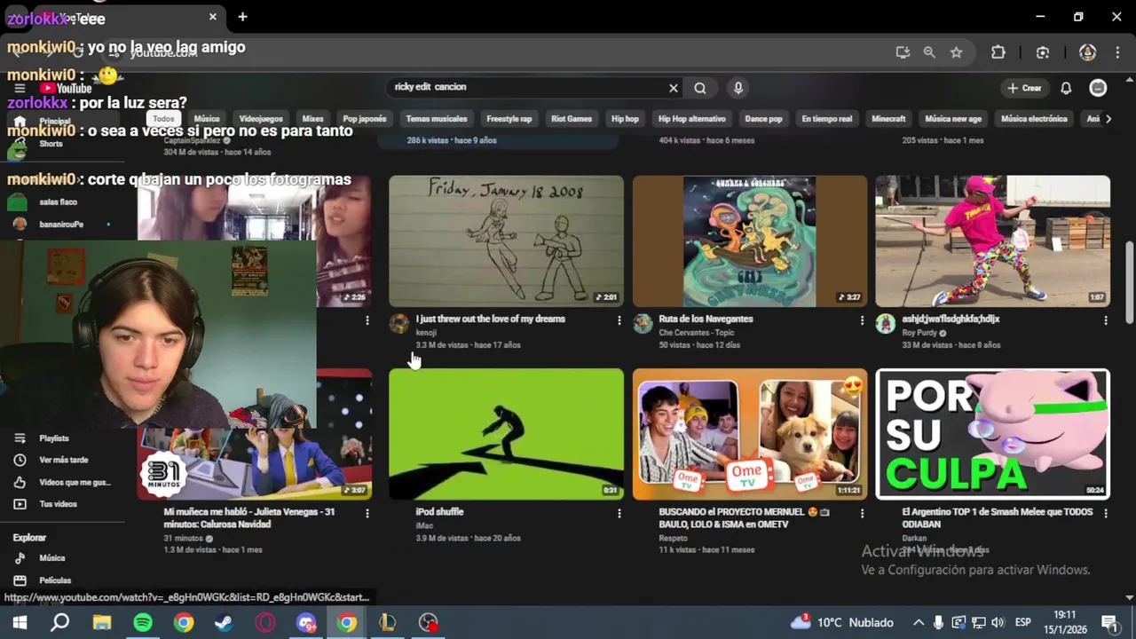Click the page vertical scrollbar thumb
This screenshot has width=1136, height=639.
(1129, 282)
